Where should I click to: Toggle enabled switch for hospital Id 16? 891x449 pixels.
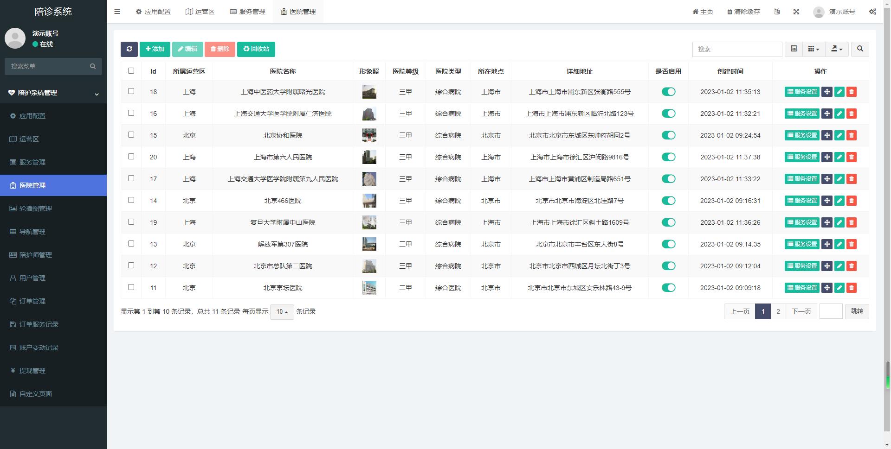pyautogui.click(x=668, y=114)
